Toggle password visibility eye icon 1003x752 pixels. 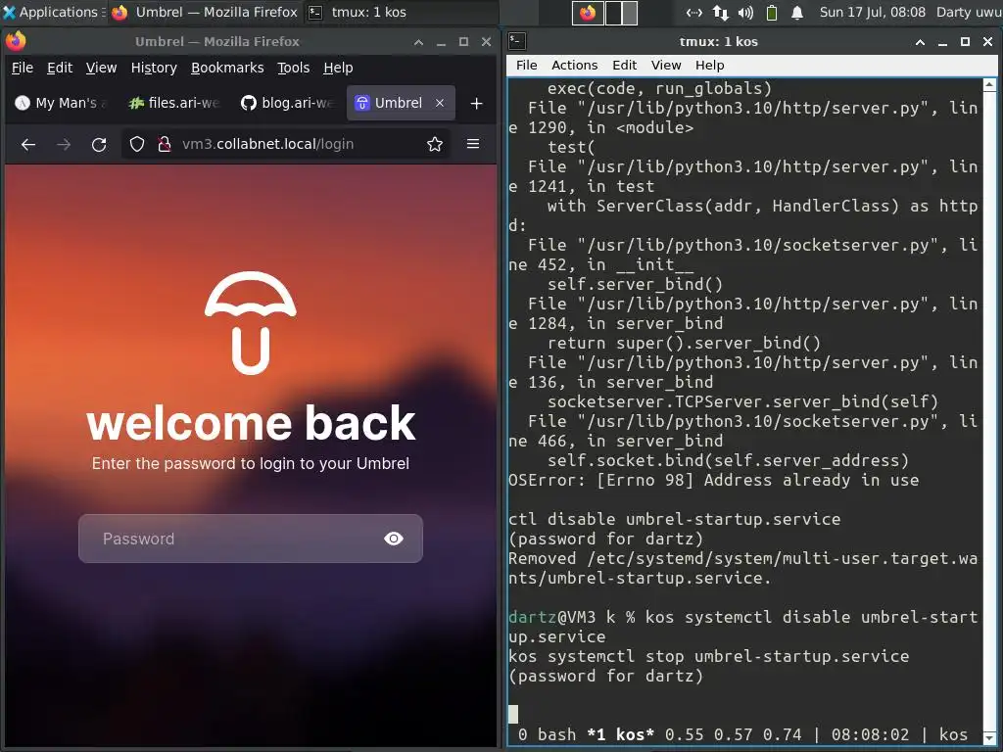pos(394,539)
